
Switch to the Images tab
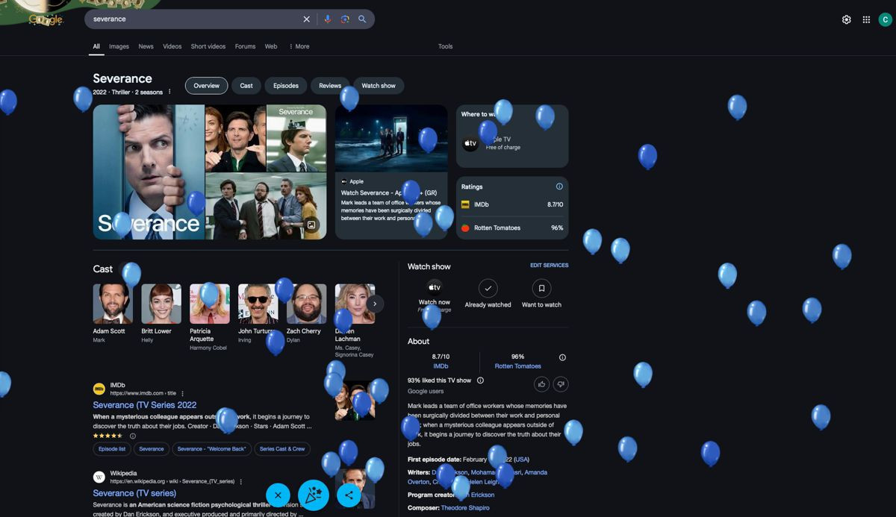pos(119,46)
